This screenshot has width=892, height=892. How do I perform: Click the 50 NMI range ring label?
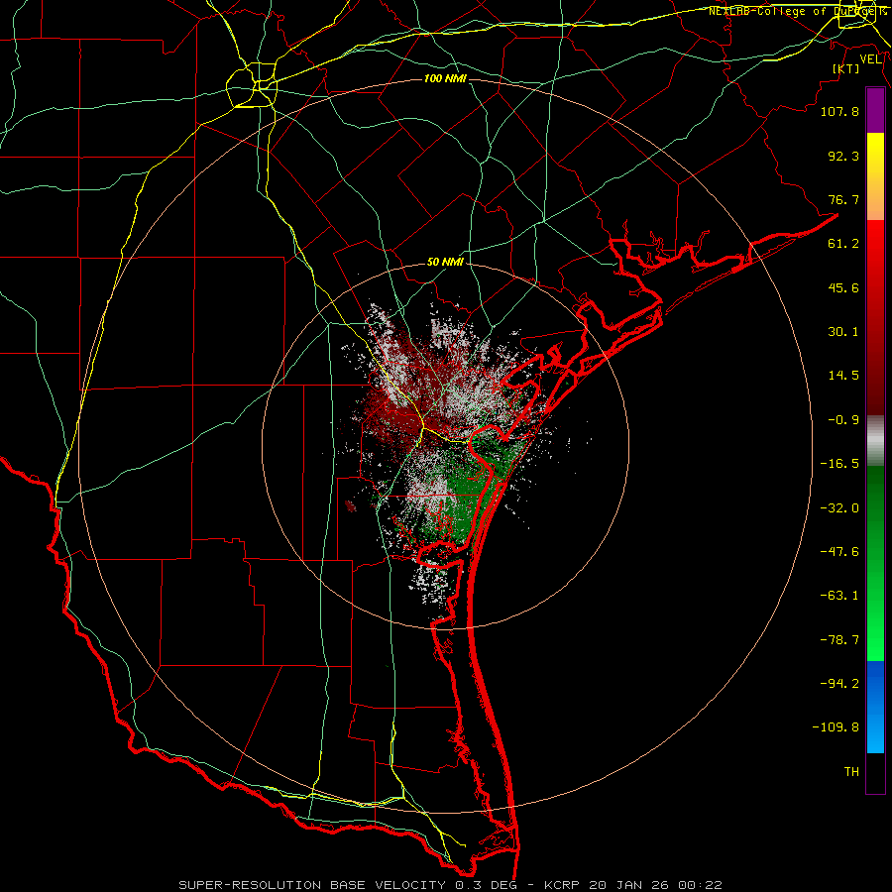pyautogui.click(x=445, y=263)
